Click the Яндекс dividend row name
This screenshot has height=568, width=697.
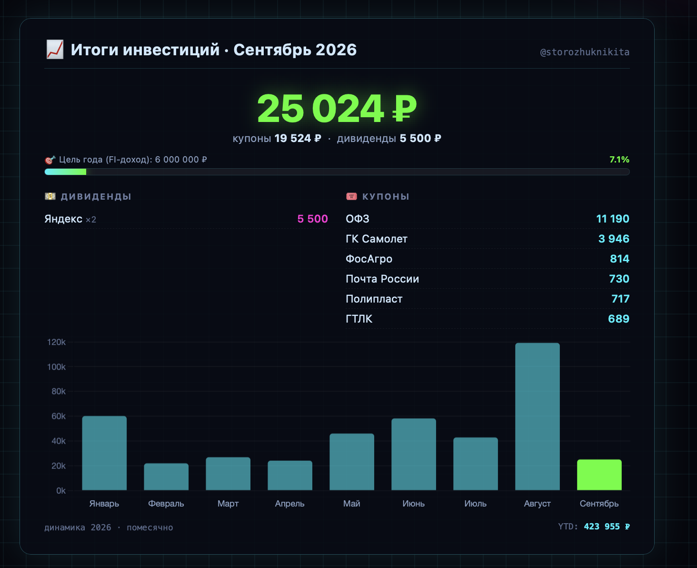pyautogui.click(x=63, y=219)
